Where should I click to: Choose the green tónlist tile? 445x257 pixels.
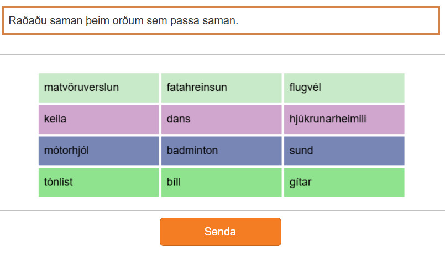(98, 182)
